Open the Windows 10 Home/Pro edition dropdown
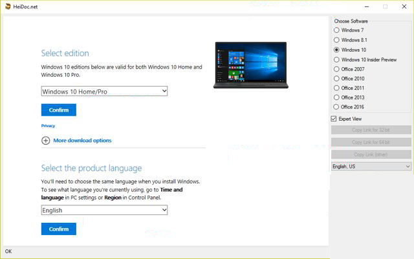The height and width of the screenshot is (259, 414). [104, 91]
